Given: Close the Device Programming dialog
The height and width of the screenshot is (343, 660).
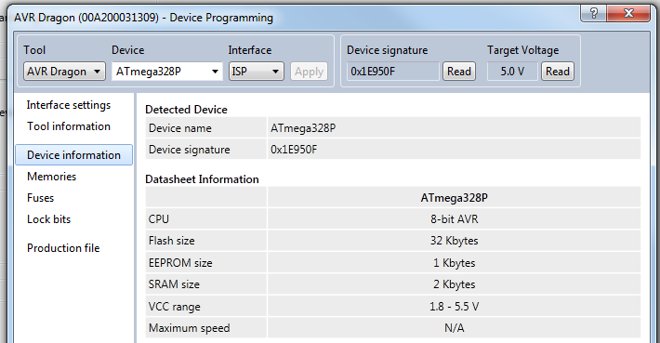Looking at the screenshot, I should (x=628, y=13).
